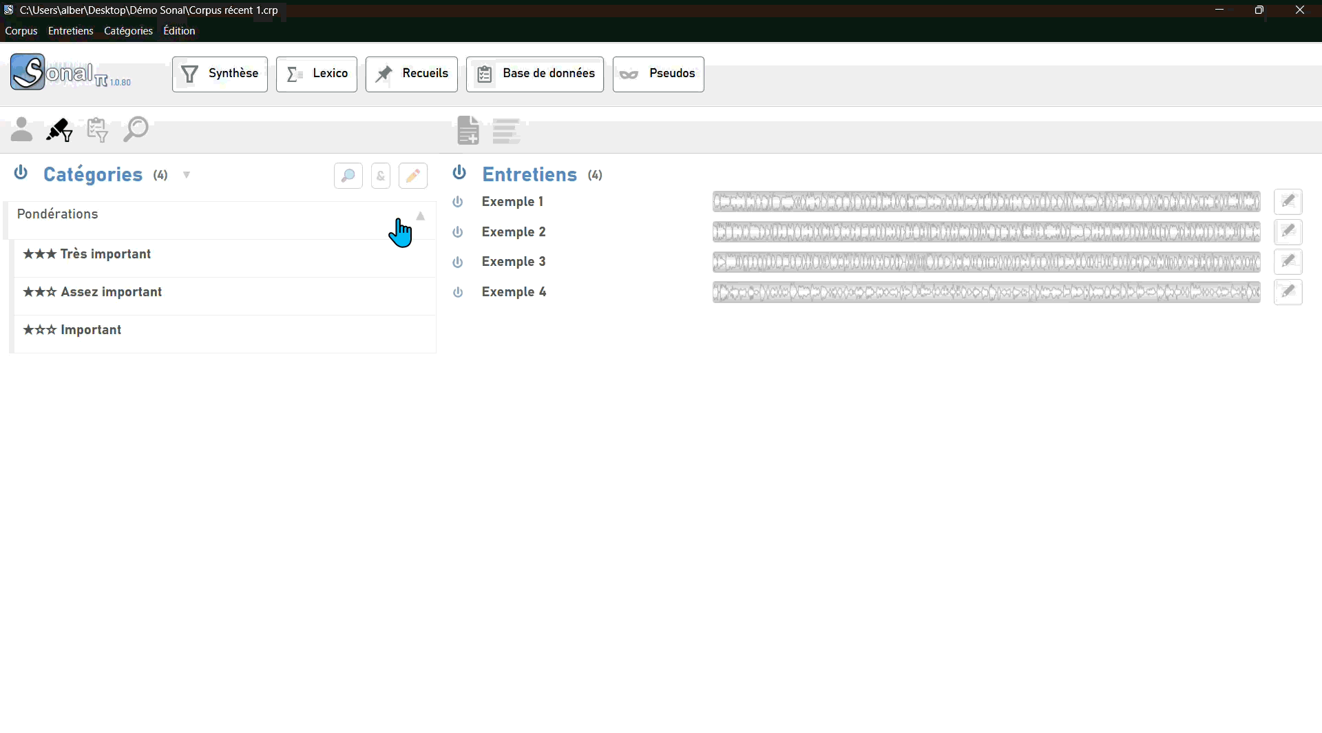Collapse the Pondérations group triangle
Screen dimensions: 1322x733
[x=421, y=216]
